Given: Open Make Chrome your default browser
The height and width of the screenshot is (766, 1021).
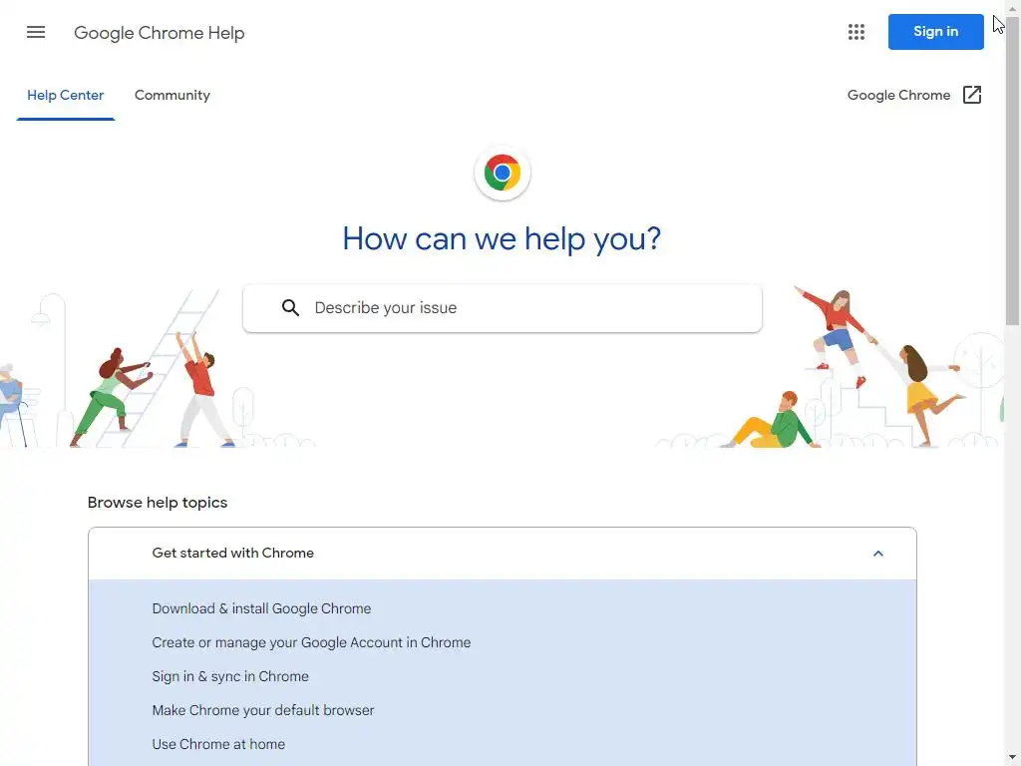Looking at the screenshot, I should (x=263, y=710).
